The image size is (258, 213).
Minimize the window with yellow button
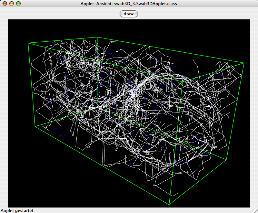coord(12,4)
